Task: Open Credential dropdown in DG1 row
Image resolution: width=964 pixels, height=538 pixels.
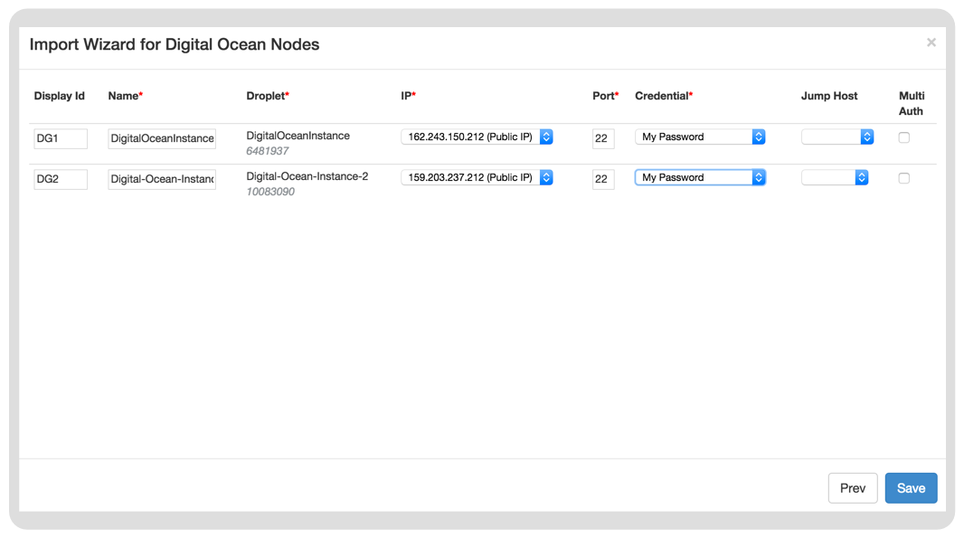Action: 700,137
